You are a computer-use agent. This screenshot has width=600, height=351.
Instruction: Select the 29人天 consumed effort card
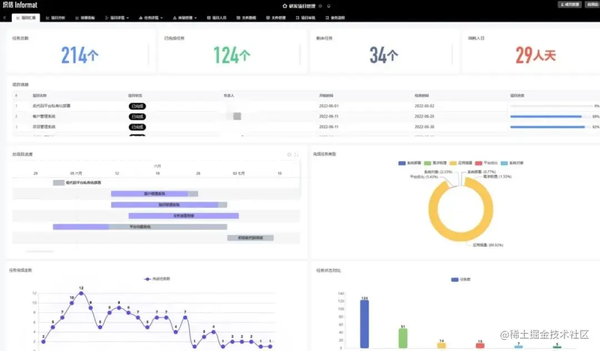point(531,51)
